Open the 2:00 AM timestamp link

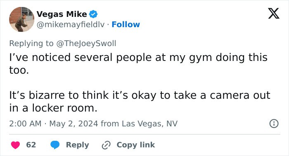25,123
